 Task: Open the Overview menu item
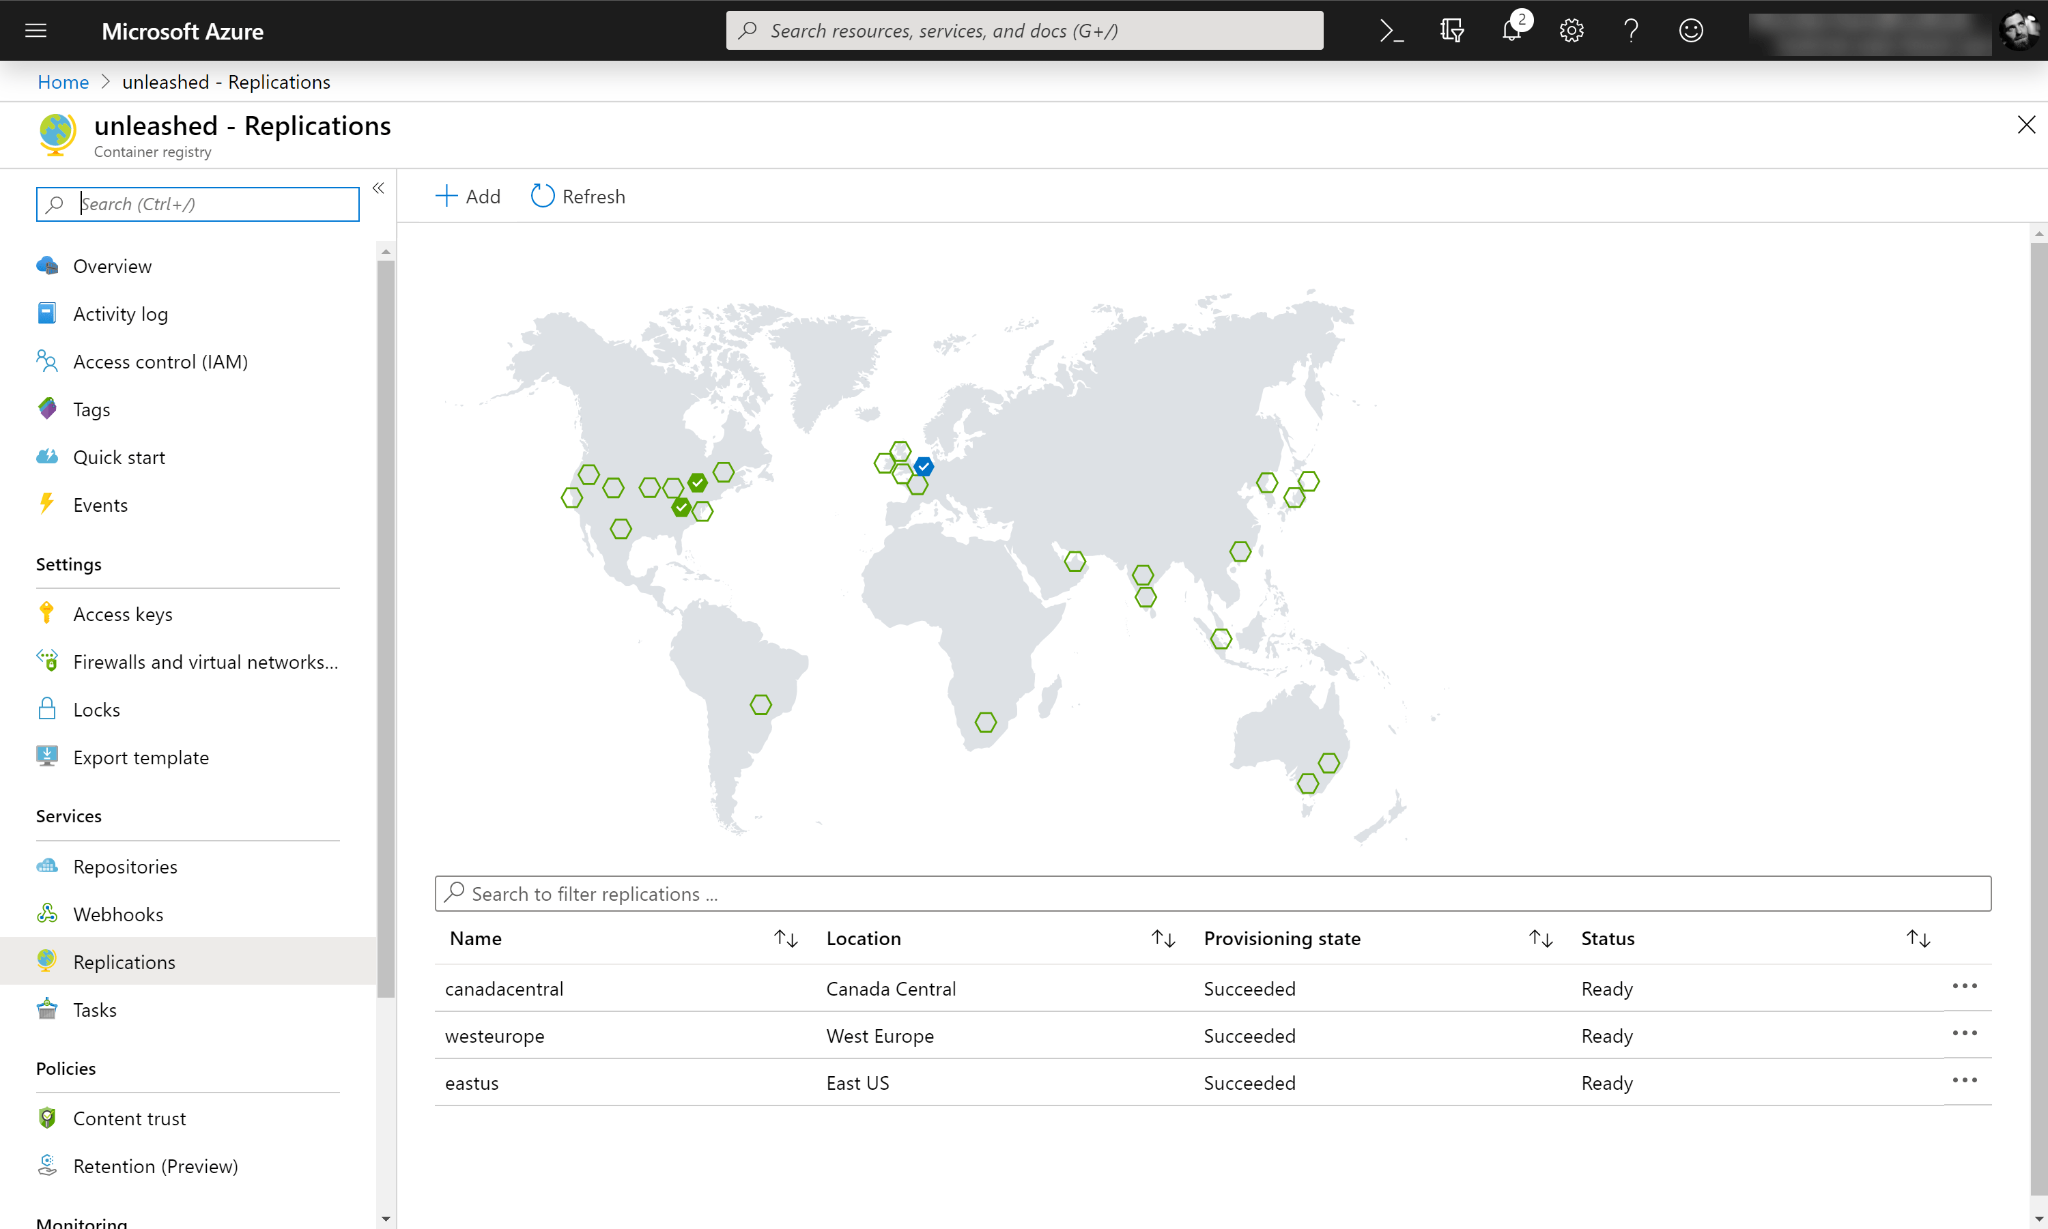pos(113,265)
